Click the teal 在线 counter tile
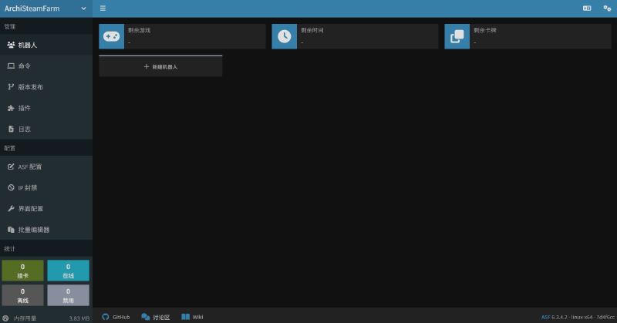 click(x=68, y=271)
